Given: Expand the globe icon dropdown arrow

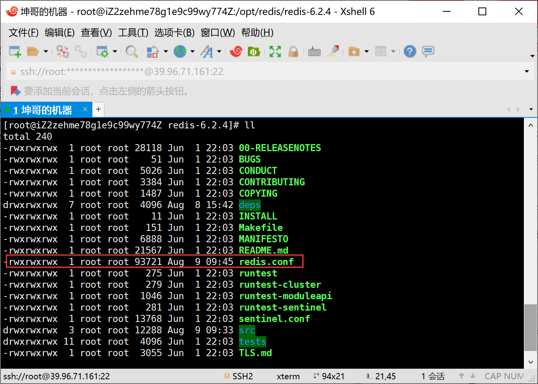Looking at the screenshot, I should click(192, 51).
